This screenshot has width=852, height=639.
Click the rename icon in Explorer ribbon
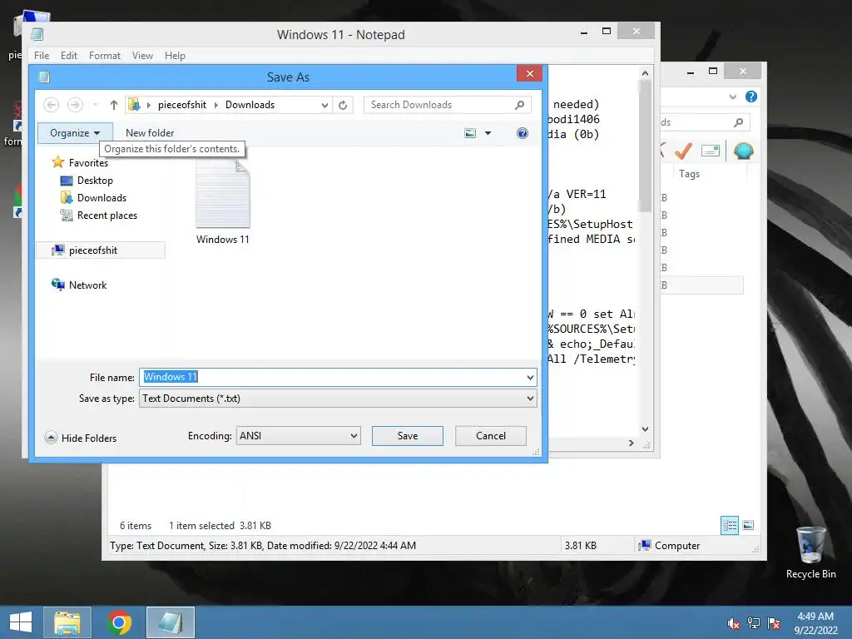click(711, 151)
